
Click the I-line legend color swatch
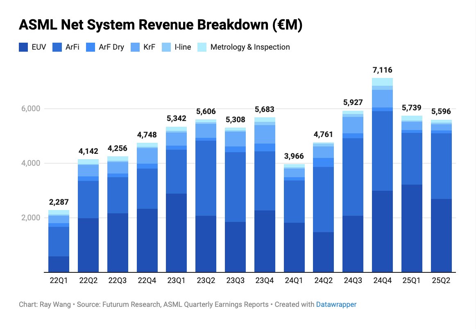[166, 47]
